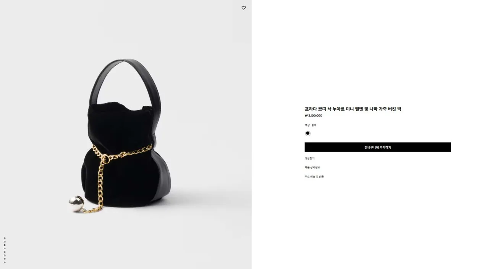Jump to first image using top pagination dot
The height and width of the screenshot is (269, 489).
[5, 238]
